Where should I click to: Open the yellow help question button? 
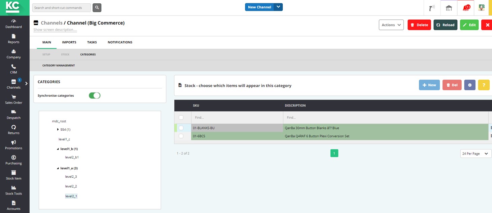(x=484, y=85)
